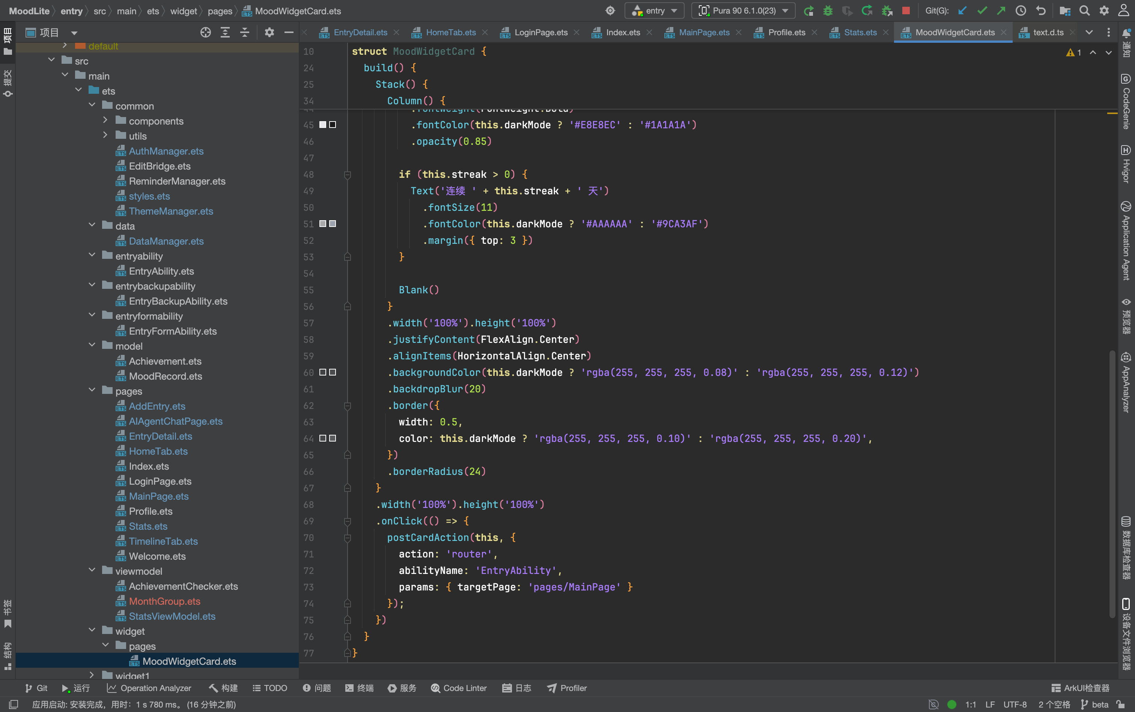Open the search magnifier in top toolbar
1135x712 pixels.
[x=1084, y=11]
